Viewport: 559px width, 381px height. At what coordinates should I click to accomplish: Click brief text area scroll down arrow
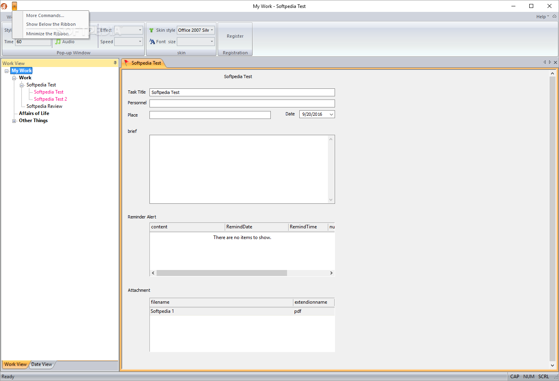point(331,200)
